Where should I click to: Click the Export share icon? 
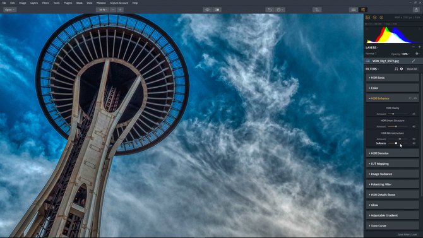416,9
